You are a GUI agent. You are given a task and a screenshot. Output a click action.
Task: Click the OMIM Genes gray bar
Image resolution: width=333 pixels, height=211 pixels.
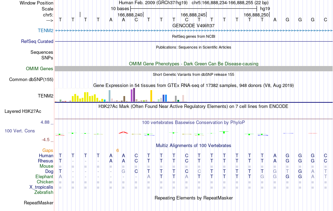click(193, 68)
